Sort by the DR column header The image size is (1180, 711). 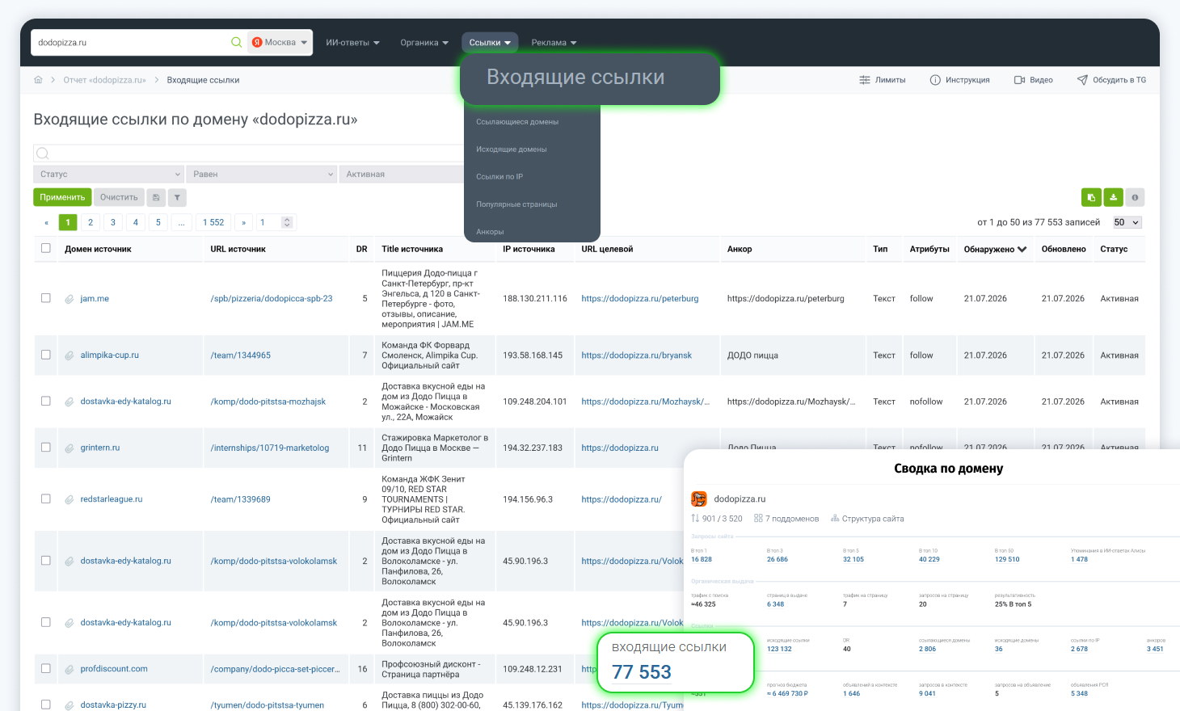[362, 250]
